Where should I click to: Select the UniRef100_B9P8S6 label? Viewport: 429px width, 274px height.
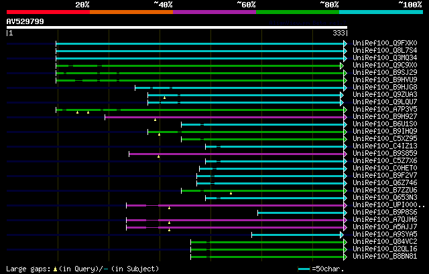(x=385, y=213)
